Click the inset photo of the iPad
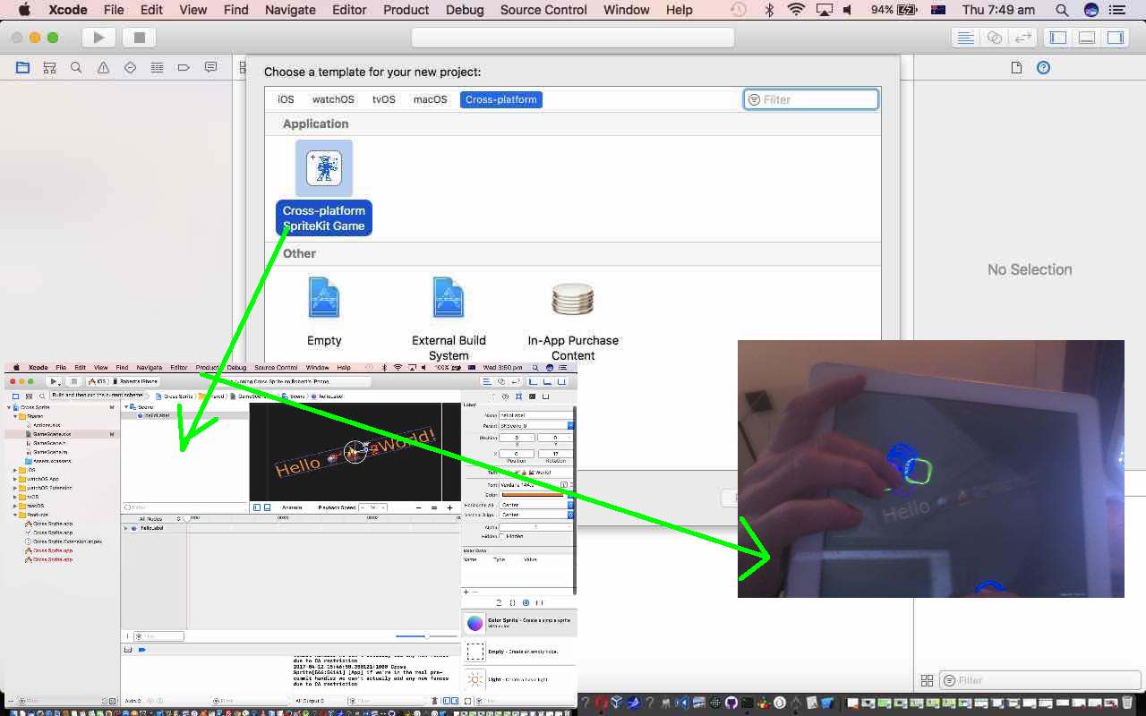Viewport: 1146px width, 716px height. point(931,469)
